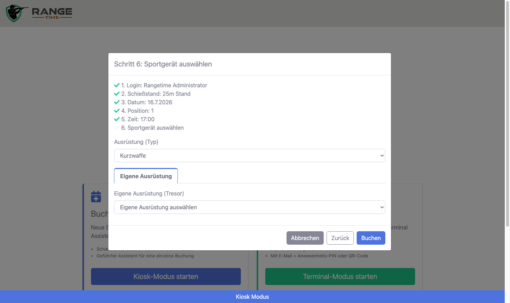Open the Ausrüstung (Typ) Kurzwaffe dropdown

tap(250, 156)
